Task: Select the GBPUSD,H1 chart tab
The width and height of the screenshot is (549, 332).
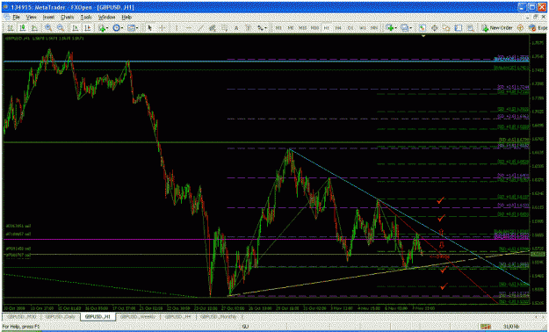Action: (x=98, y=317)
